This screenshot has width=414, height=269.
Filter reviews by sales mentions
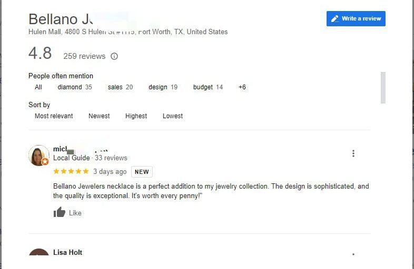120,87
